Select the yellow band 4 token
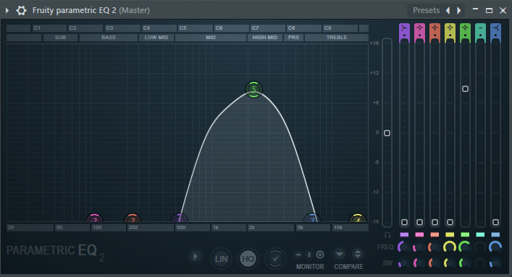This screenshot has height=277, width=512. pos(358,218)
